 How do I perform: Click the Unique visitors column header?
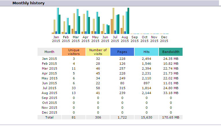pos(74,52)
